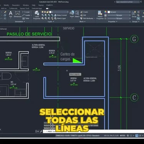This screenshot has height=144, width=144.
Task: Click the Linear dimension icon
Action: point(23,12)
